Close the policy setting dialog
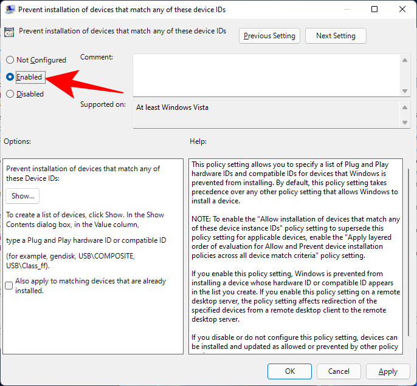This screenshot has height=386, width=417. (402, 9)
